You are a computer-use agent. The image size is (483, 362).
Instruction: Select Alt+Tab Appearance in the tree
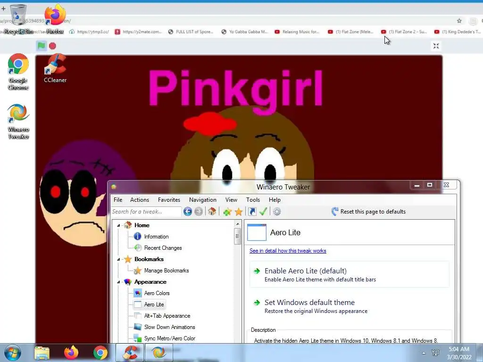pyautogui.click(x=167, y=316)
